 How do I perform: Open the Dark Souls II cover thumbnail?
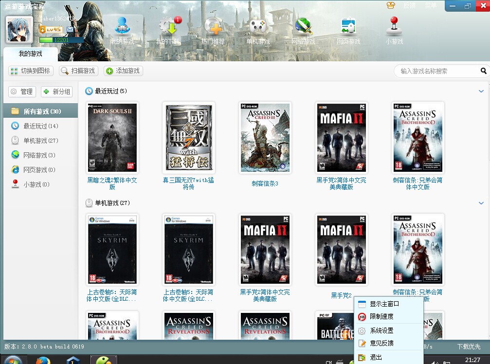(x=112, y=138)
